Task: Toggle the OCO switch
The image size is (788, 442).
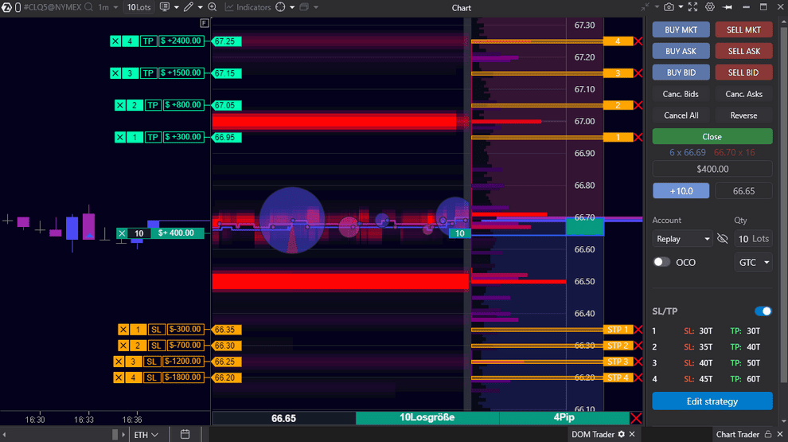Action: pos(661,262)
